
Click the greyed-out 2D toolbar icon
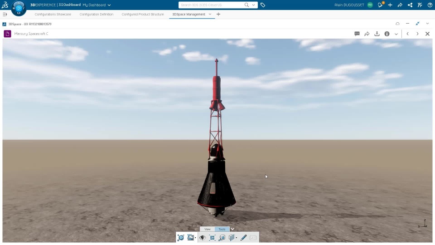pyautogui.click(x=253, y=237)
